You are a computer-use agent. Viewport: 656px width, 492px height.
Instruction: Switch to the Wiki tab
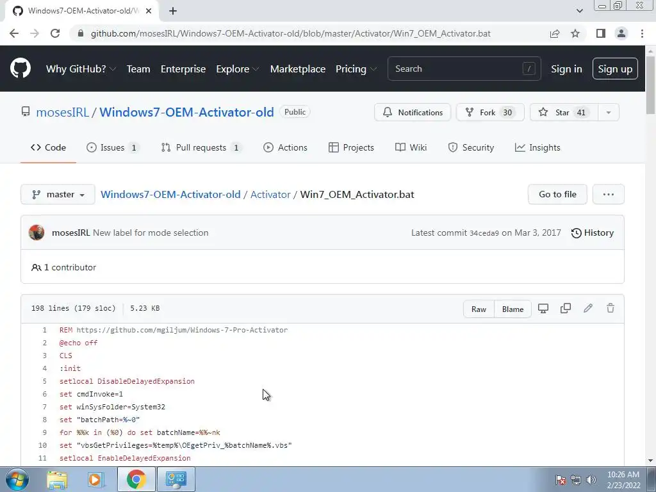(411, 147)
